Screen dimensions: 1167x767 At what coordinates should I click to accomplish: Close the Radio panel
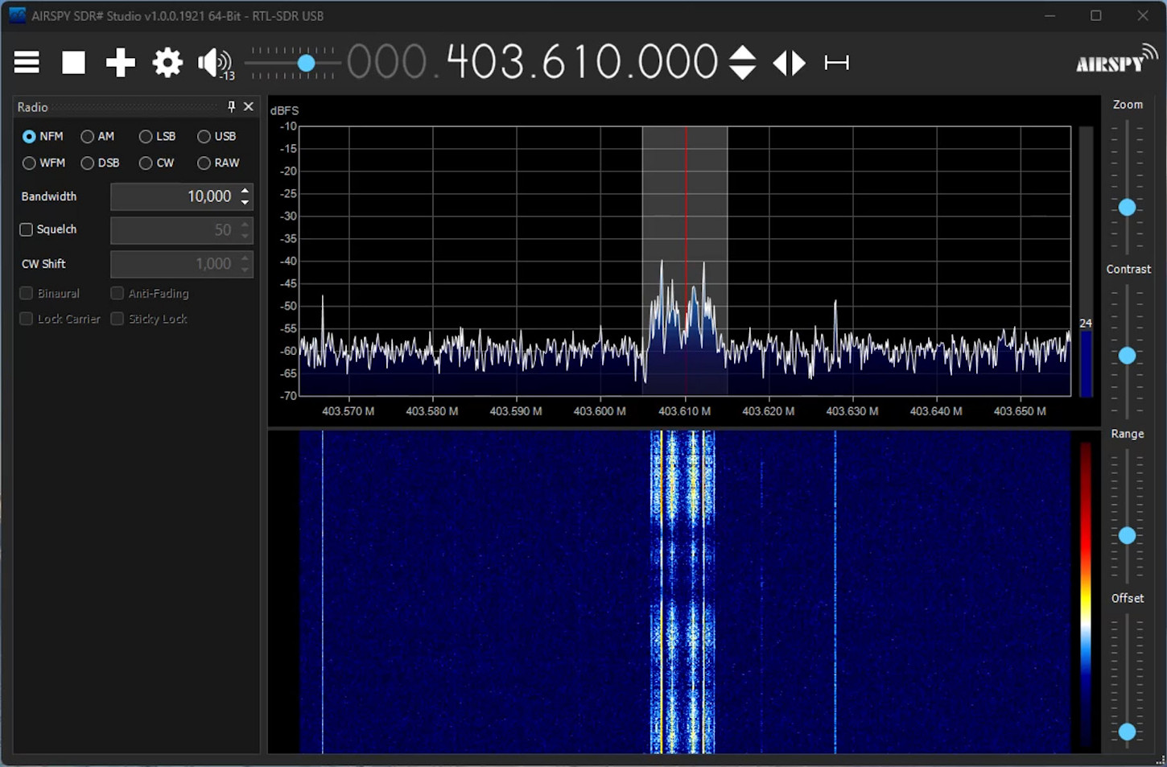coord(248,106)
